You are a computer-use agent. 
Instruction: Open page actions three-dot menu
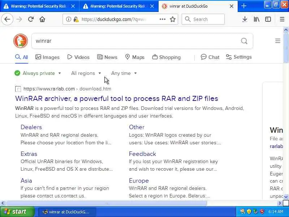162,19
